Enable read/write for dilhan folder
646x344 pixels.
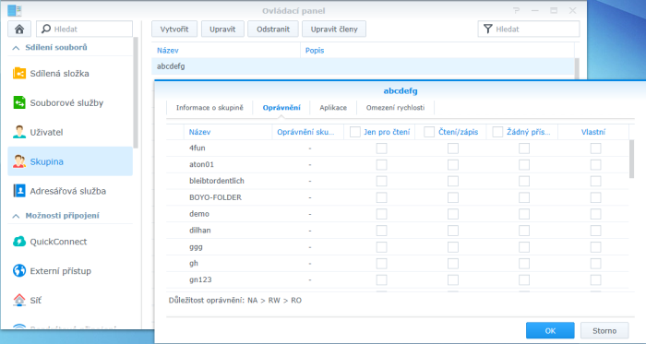(x=453, y=231)
